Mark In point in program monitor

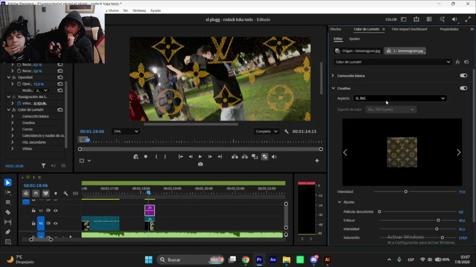(x=156, y=157)
